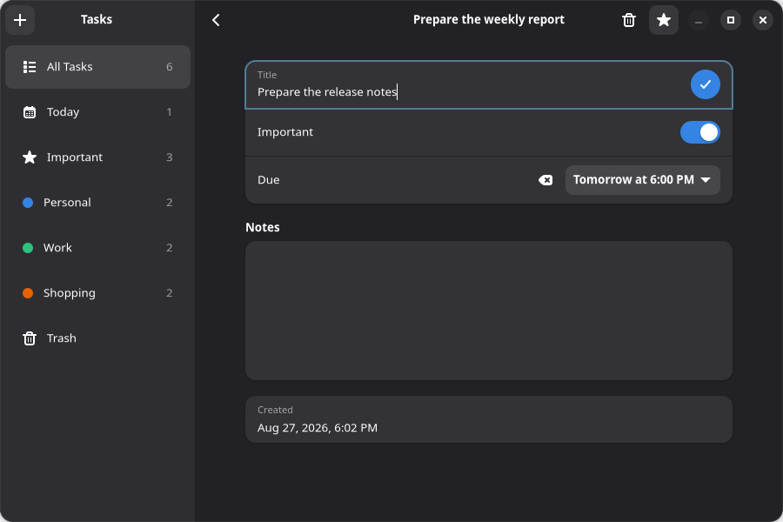This screenshot has width=783, height=522.
Task: Click the blue Personal color dot
Action: tap(28, 203)
